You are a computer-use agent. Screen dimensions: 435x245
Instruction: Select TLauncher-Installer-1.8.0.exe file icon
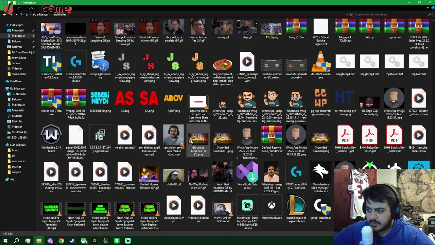click(51, 62)
